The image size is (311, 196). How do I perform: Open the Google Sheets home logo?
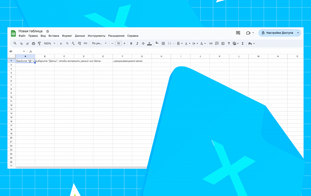13,33
